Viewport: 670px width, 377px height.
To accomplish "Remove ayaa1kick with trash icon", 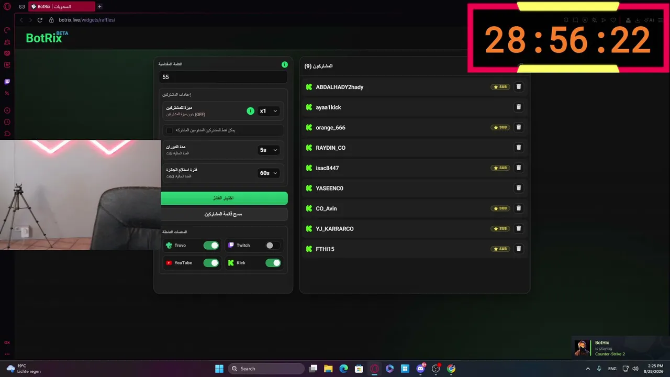I will point(519,107).
